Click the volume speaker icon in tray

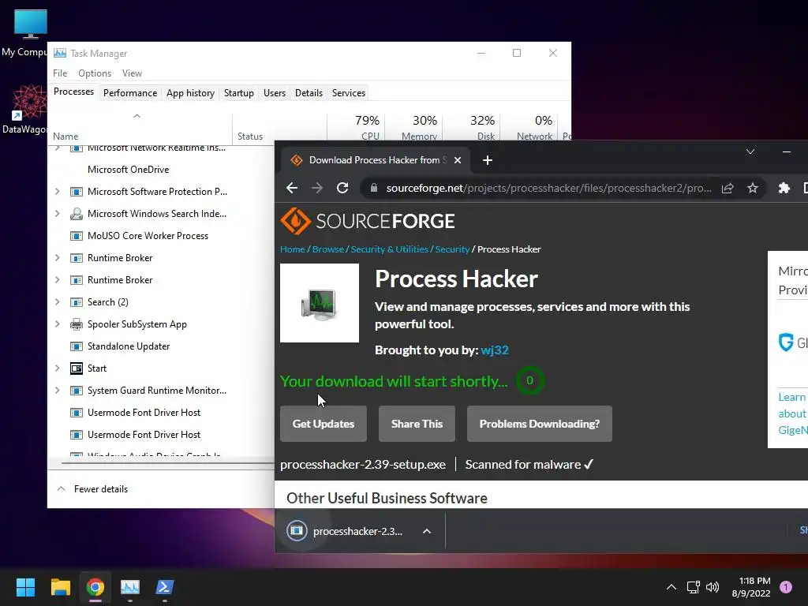click(x=713, y=587)
